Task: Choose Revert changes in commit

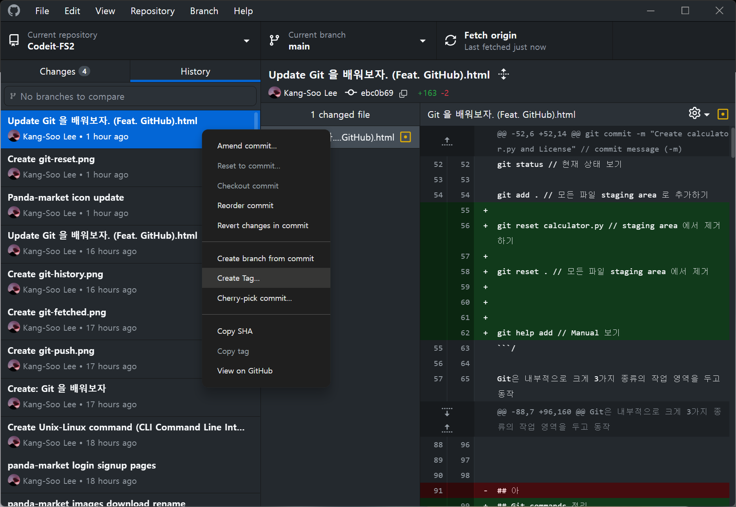Action: [266, 225]
